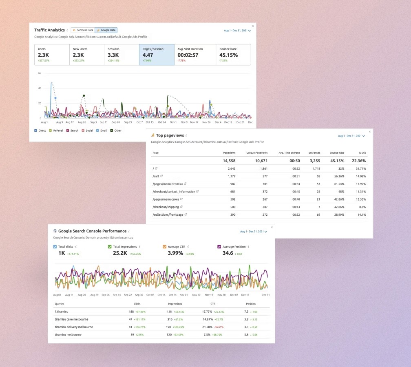Click the Pageviews column header
The width and height of the screenshot is (411, 367).
[x=229, y=153]
